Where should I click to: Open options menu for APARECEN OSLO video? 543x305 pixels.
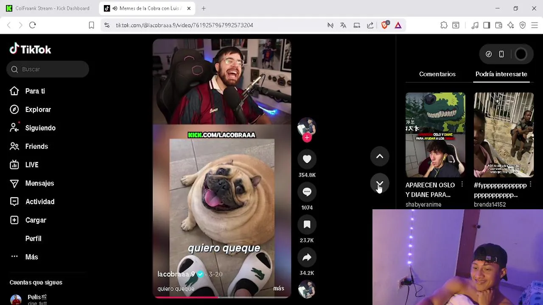click(x=462, y=185)
